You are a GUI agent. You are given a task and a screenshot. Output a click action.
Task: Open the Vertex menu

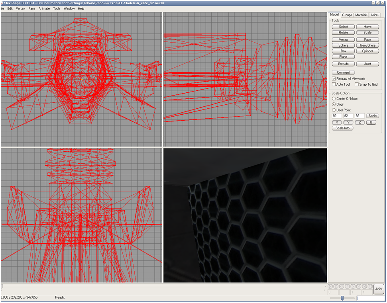(x=20, y=8)
